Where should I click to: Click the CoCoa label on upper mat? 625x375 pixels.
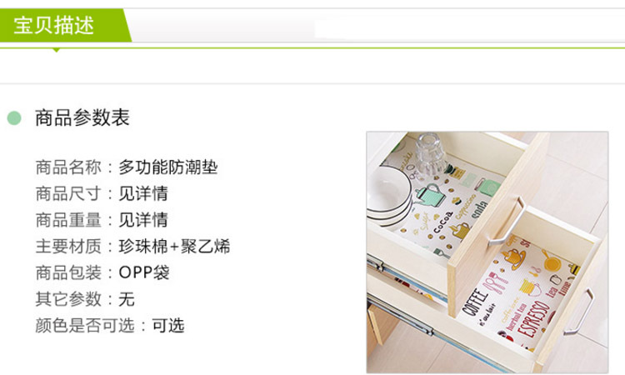click(x=443, y=222)
